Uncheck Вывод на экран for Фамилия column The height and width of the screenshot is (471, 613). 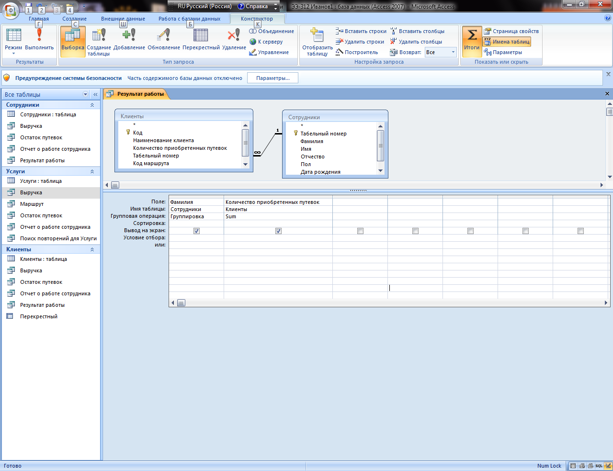[196, 231]
